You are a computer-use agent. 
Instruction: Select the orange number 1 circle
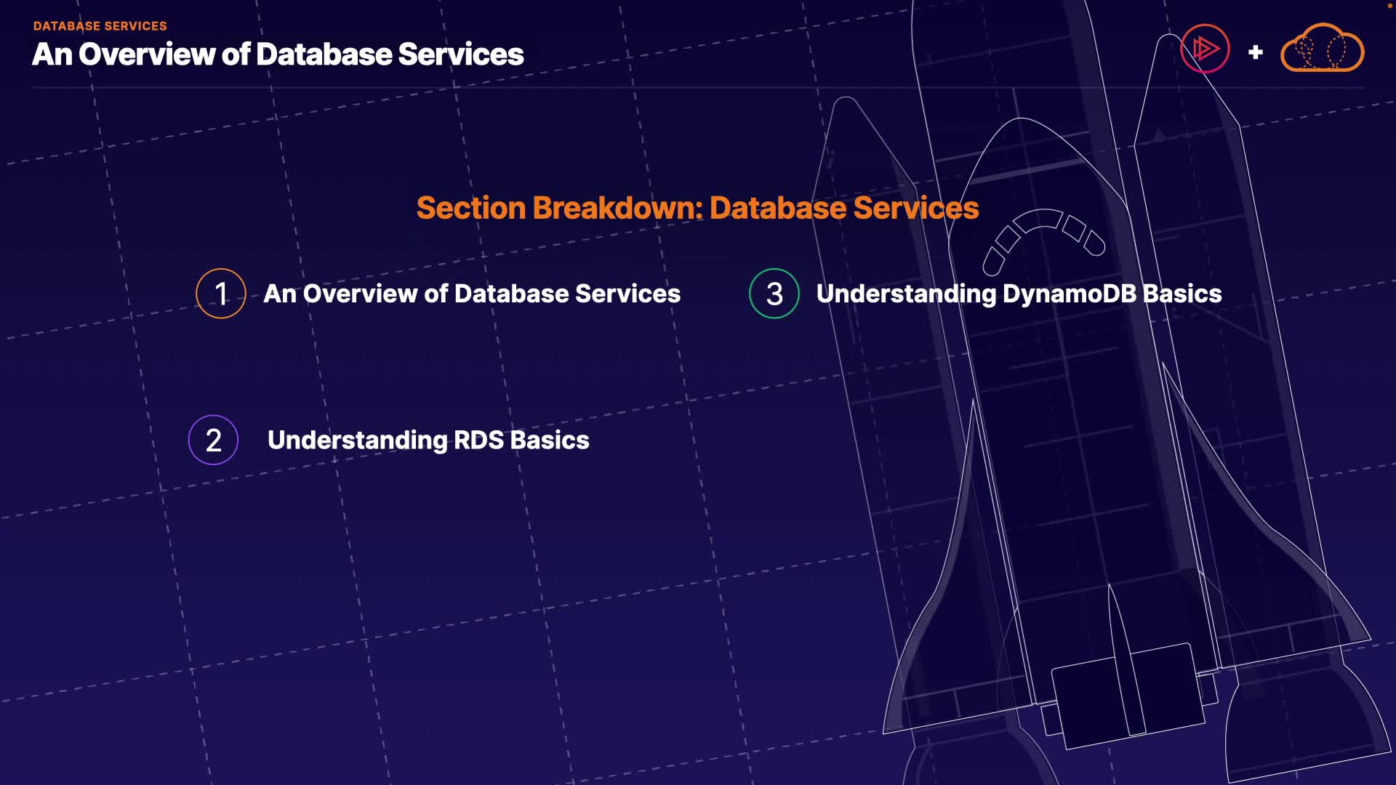(221, 294)
